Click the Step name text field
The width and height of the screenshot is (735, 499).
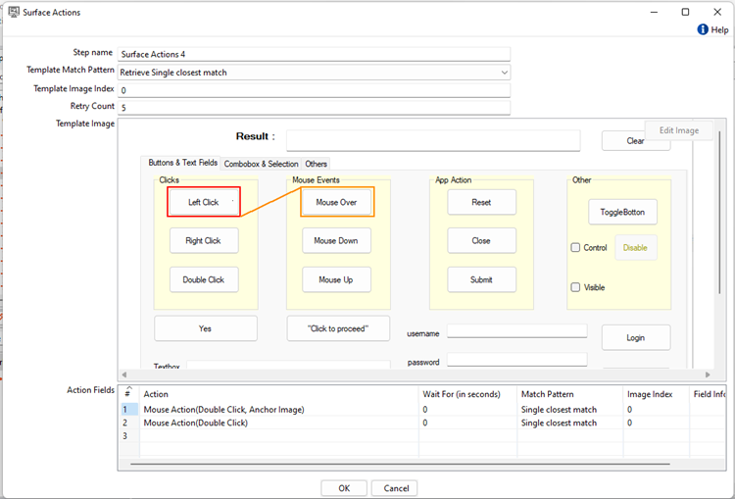pyautogui.click(x=314, y=54)
